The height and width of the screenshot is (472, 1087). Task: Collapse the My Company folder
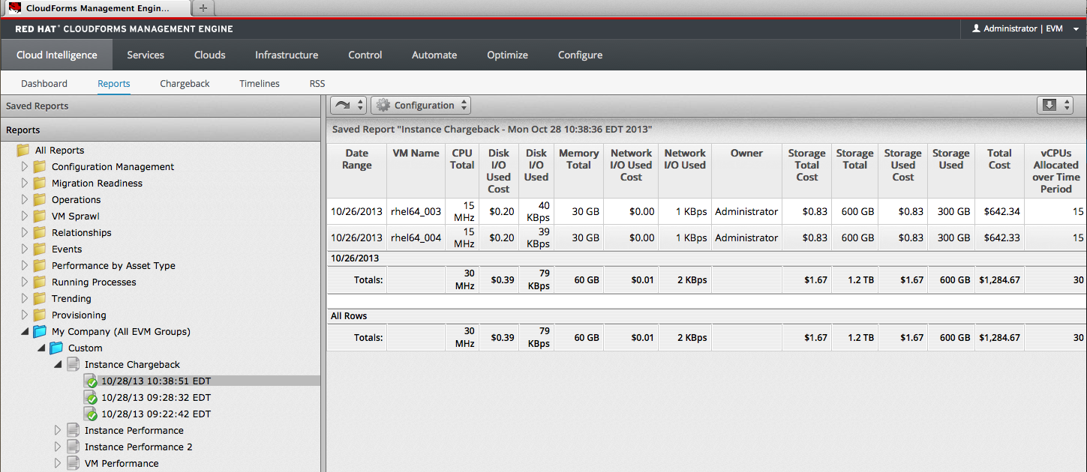tap(25, 332)
